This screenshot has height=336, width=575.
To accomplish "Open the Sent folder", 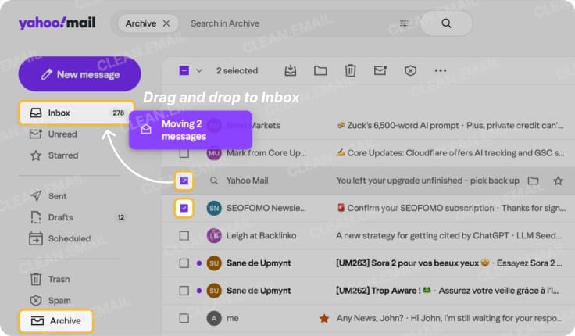I will 58,196.
